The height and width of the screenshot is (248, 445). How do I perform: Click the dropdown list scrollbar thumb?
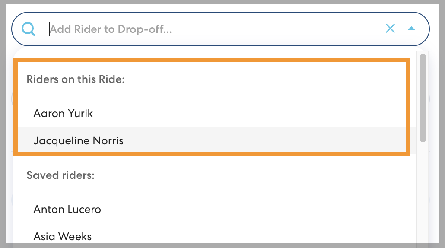pos(423,98)
